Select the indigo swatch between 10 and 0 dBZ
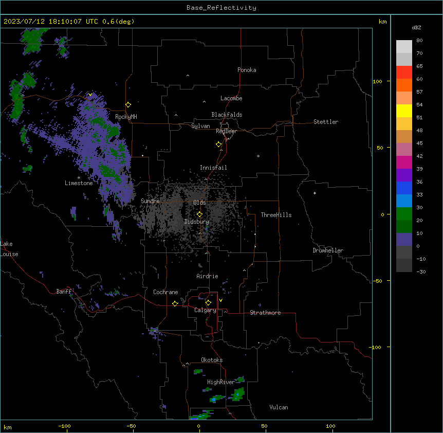 tap(404, 240)
